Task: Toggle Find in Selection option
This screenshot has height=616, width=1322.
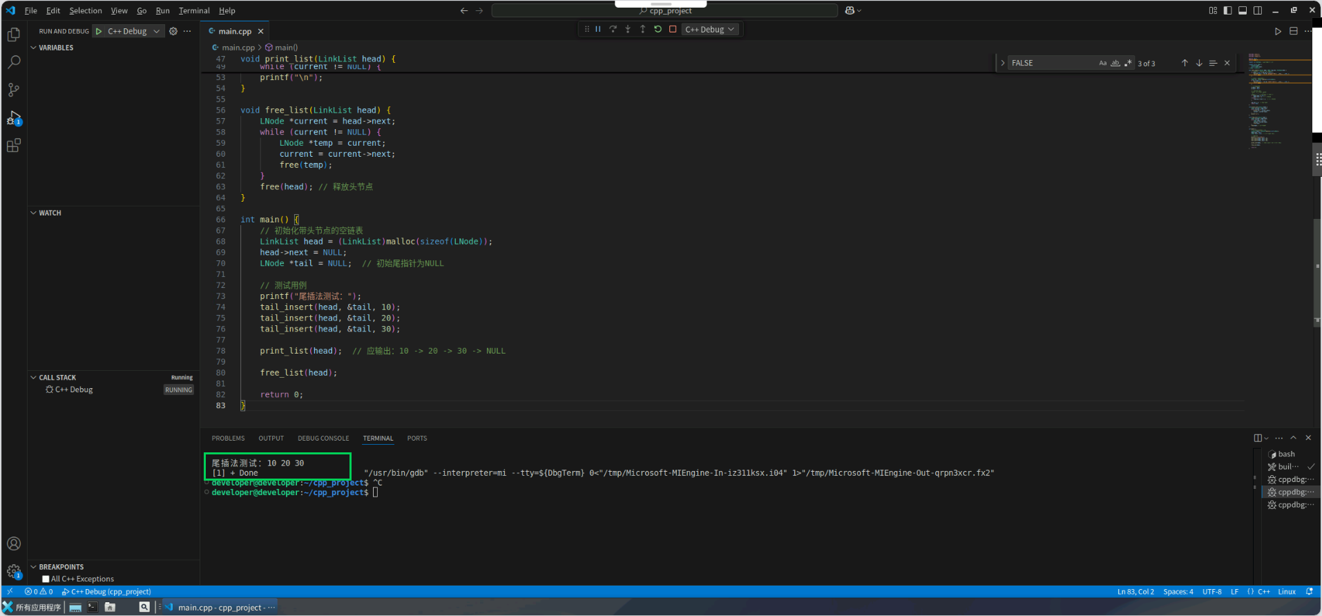Action: pos(1213,63)
